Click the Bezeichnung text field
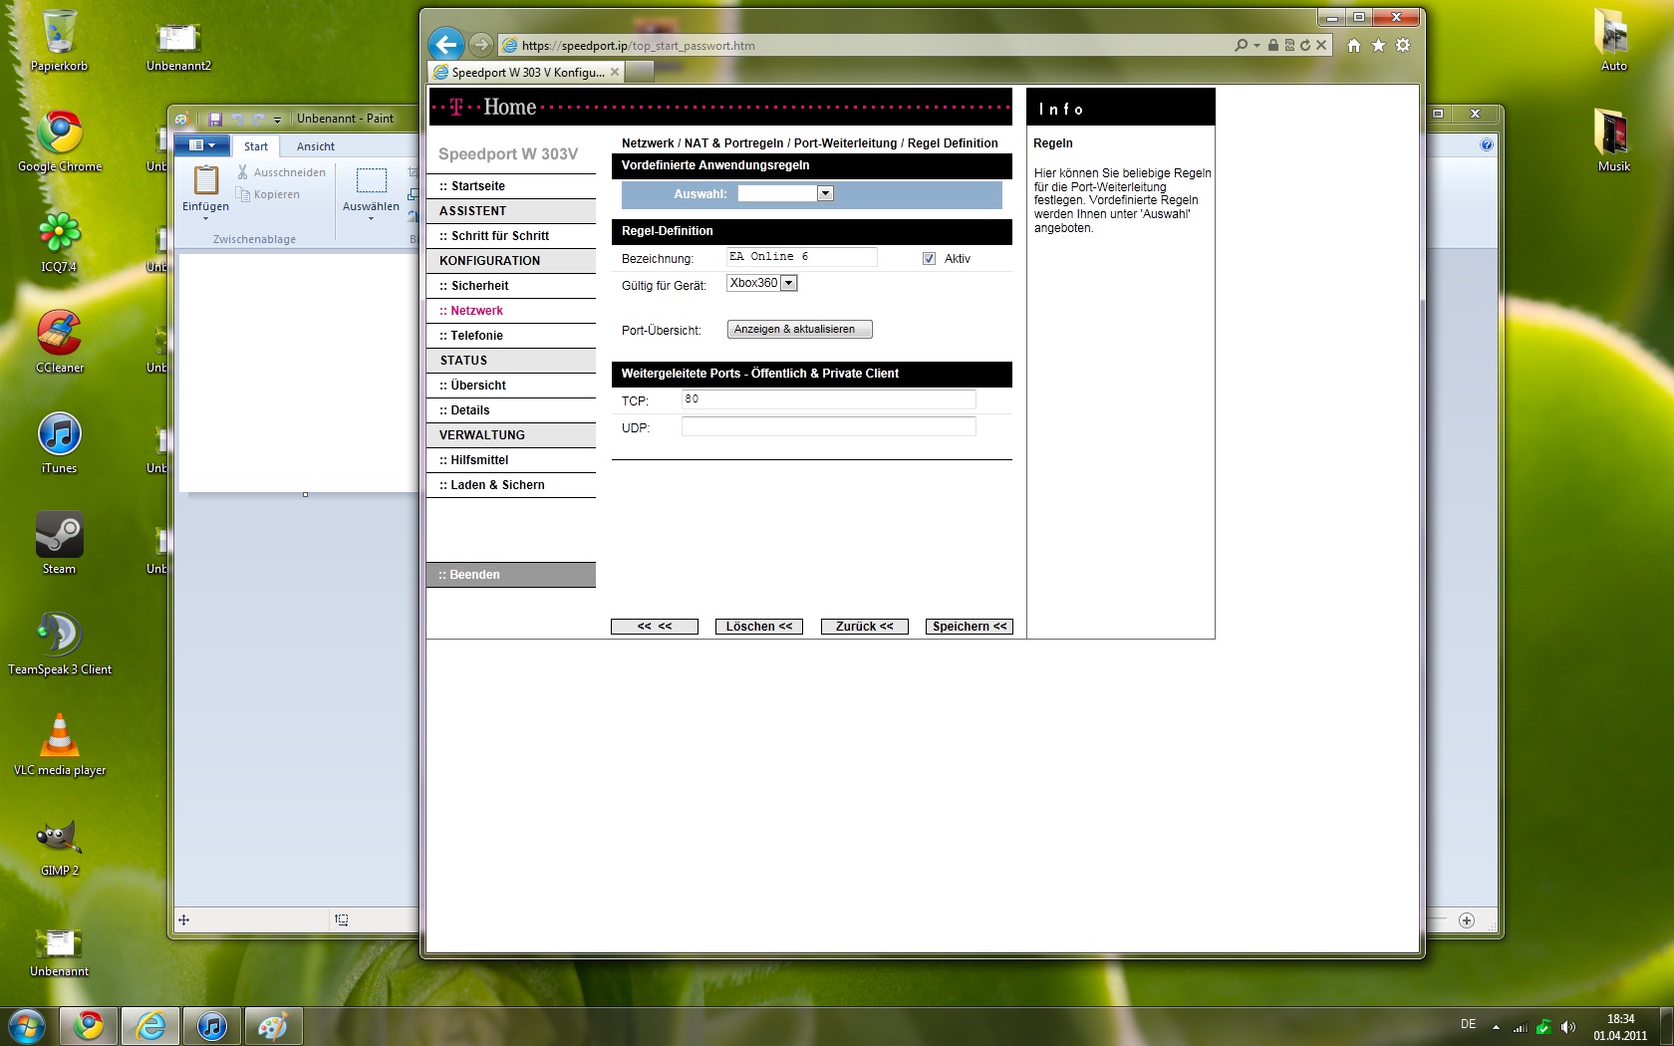 coord(801,257)
